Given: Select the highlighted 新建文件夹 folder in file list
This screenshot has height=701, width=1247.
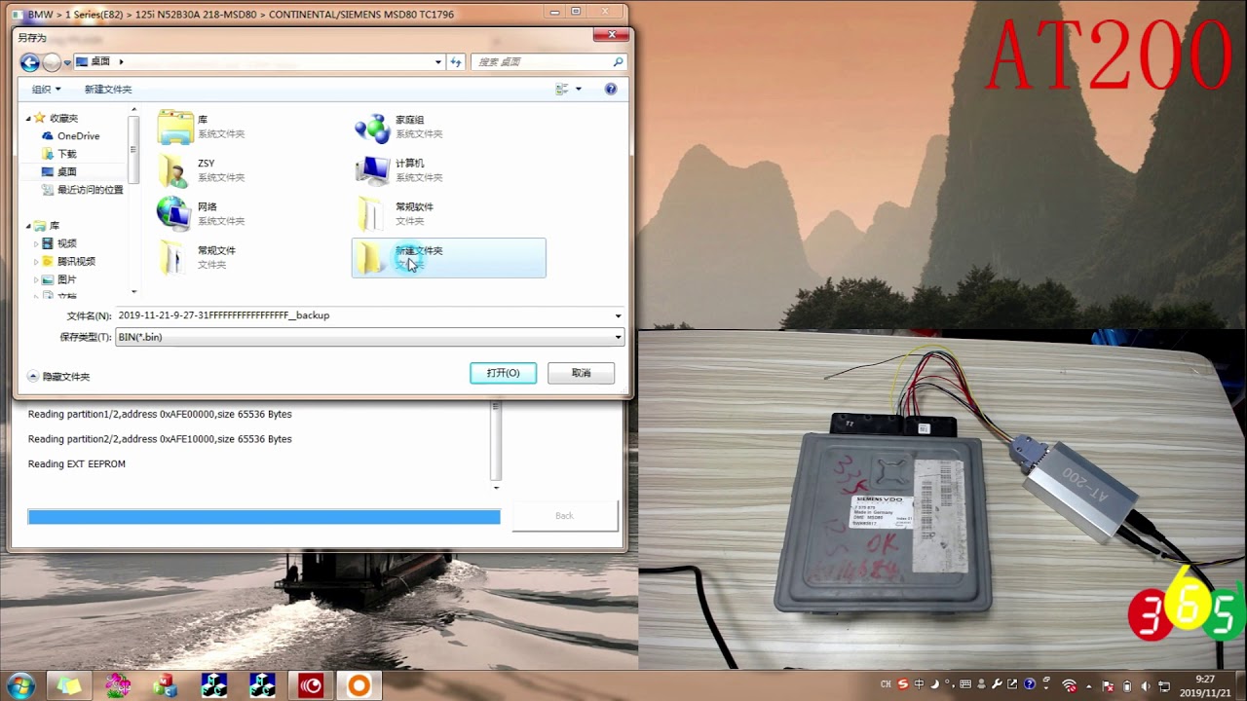Looking at the screenshot, I should click(448, 258).
